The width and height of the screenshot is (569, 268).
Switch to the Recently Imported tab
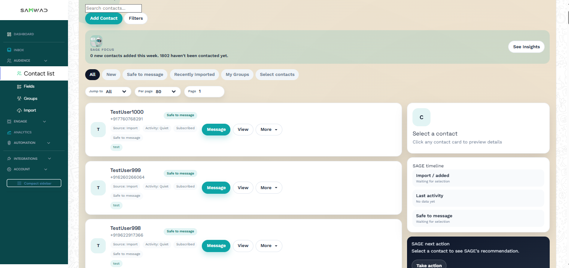(x=194, y=75)
